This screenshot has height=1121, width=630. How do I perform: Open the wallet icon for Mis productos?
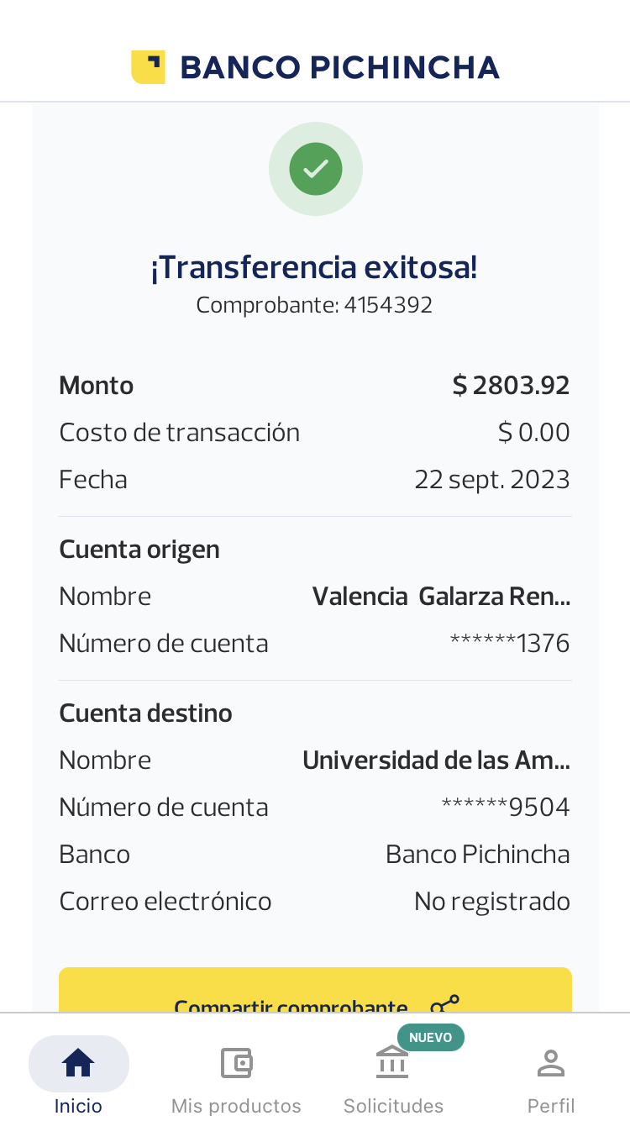236,1063
